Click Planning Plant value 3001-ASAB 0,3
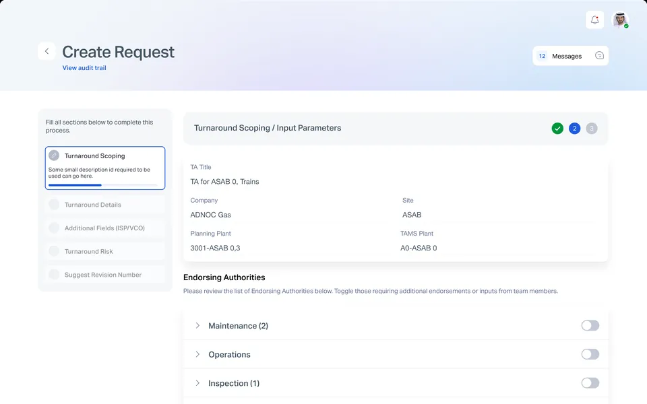Viewport: 647px width, 404px height. (215, 248)
